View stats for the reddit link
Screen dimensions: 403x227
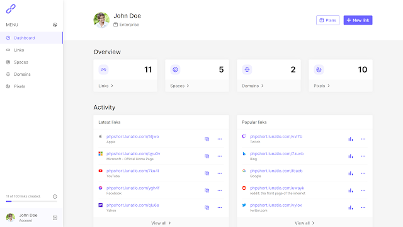pos(351,190)
